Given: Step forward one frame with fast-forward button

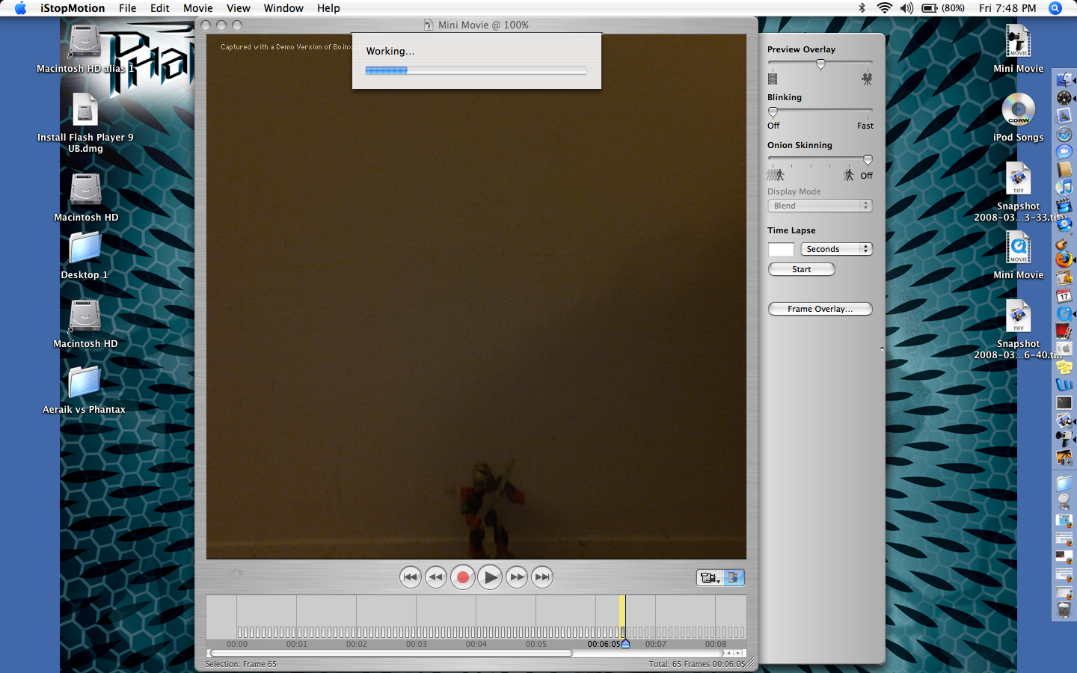Looking at the screenshot, I should coord(516,577).
